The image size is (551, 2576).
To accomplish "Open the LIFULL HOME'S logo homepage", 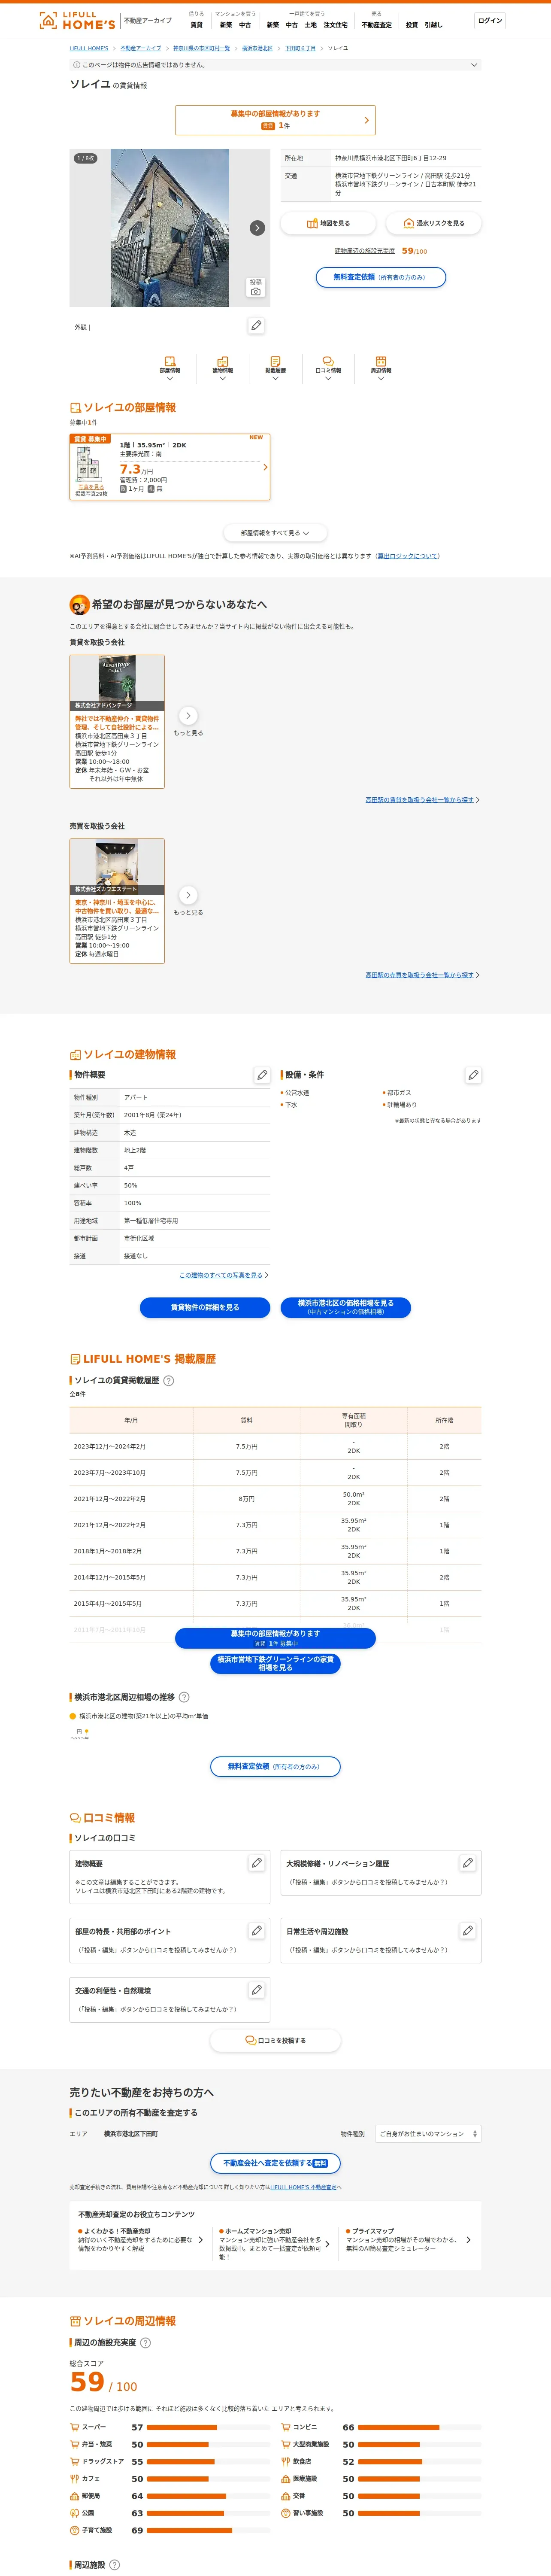I will (77, 21).
